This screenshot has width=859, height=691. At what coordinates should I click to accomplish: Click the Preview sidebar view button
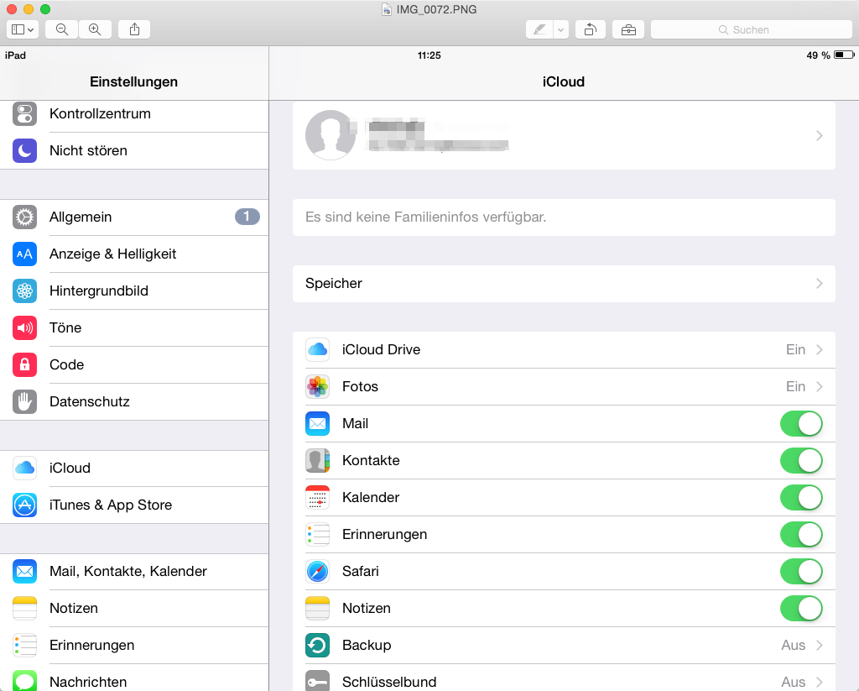(x=23, y=29)
